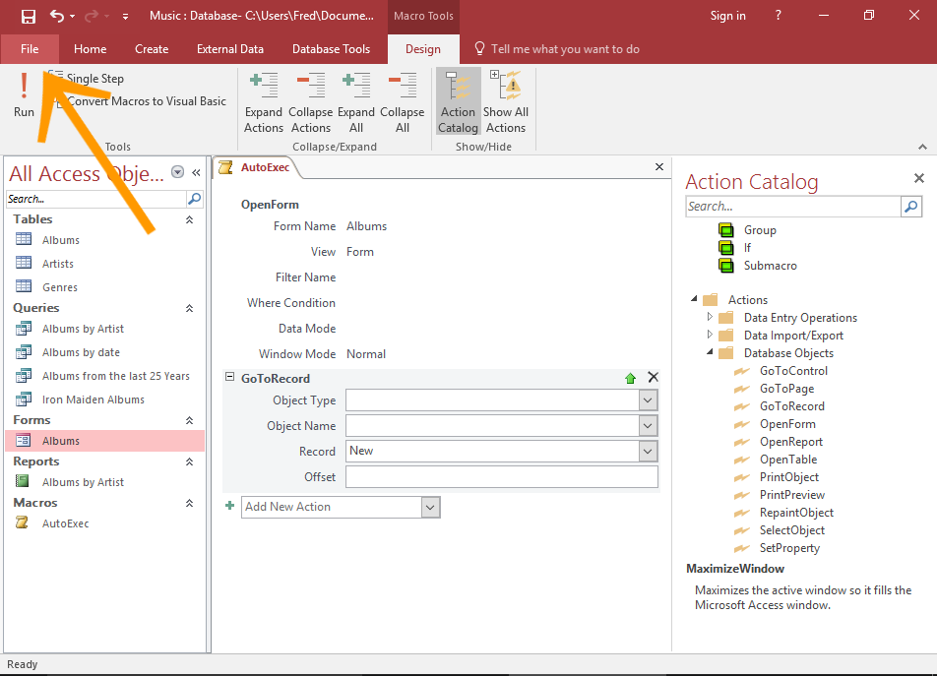
Task: Collapse the navigation pane with shutter bar button
Action: (196, 172)
